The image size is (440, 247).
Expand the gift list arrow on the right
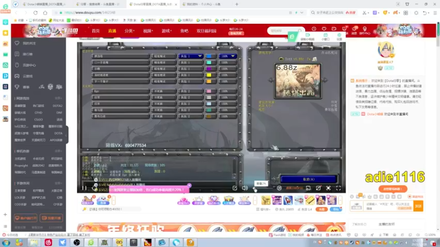click(340, 200)
